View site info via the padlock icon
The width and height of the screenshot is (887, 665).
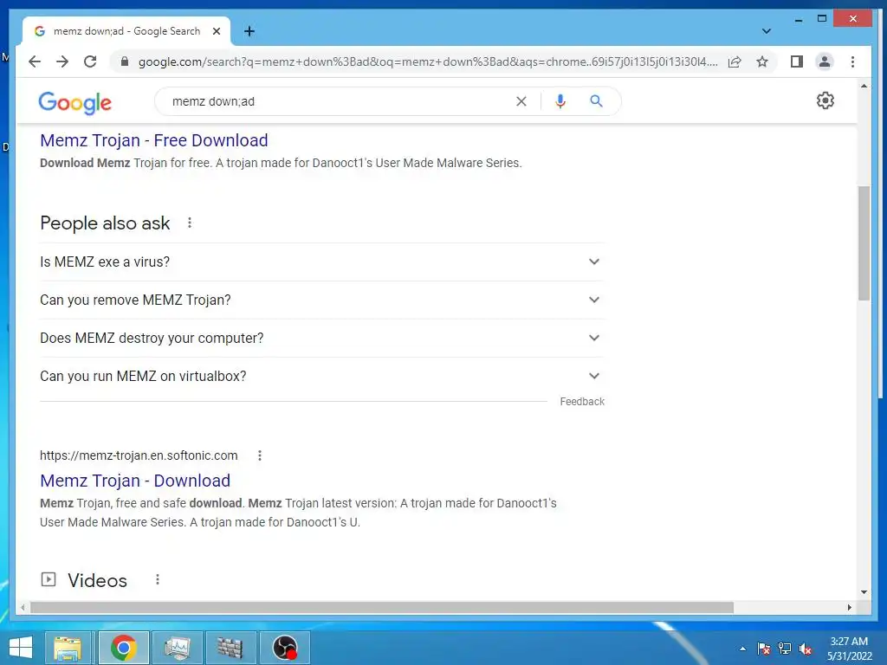pos(125,61)
